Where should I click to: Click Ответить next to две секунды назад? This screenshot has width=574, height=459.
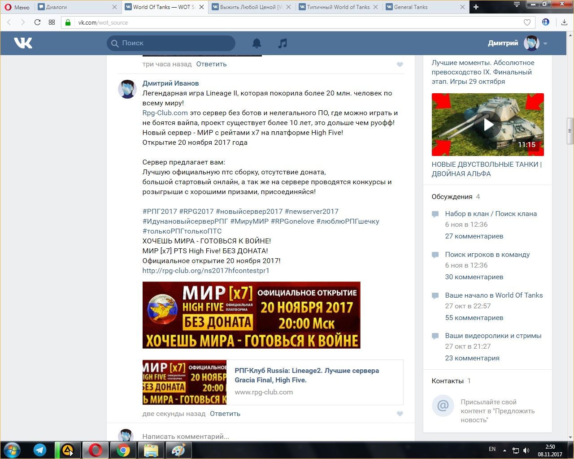click(x=225, y=414)
